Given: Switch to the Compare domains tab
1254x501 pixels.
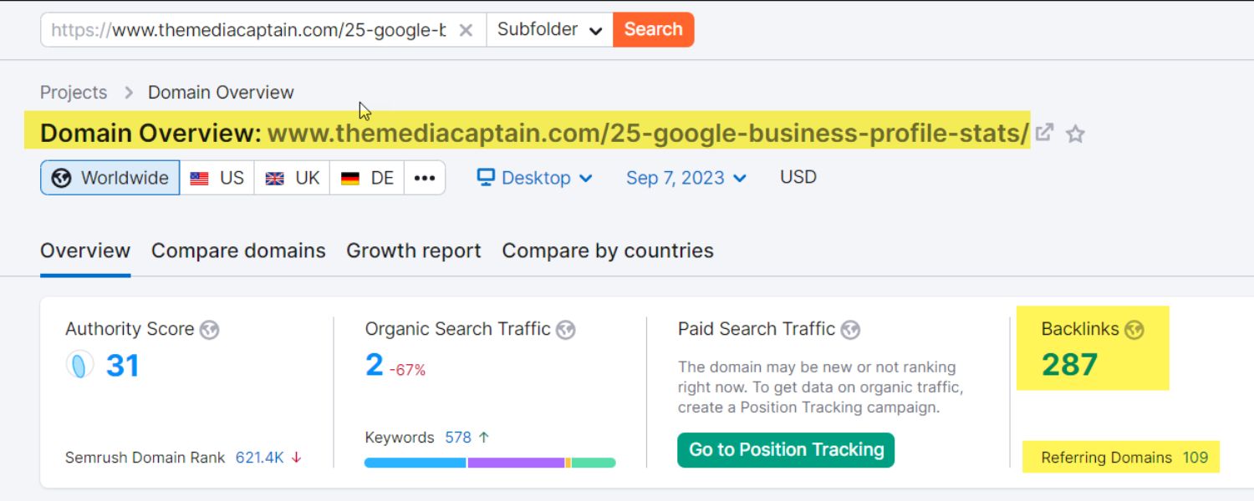Looking at the screenshot, I should (238, 250).
